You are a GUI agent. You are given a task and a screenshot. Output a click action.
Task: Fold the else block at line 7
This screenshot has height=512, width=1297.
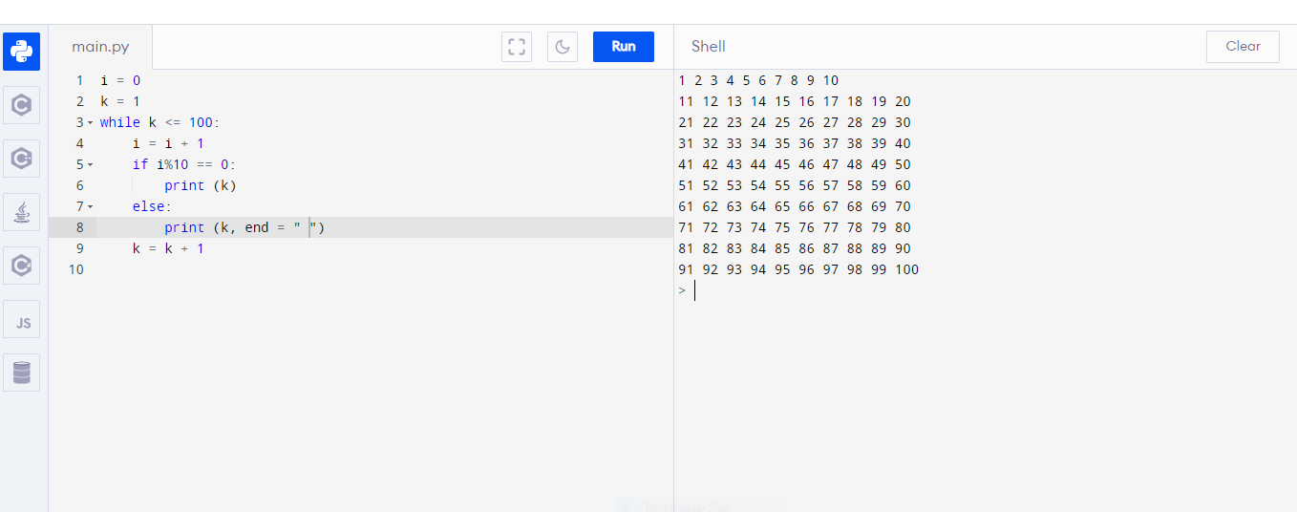pyautogui.click(x=91, y=207)
